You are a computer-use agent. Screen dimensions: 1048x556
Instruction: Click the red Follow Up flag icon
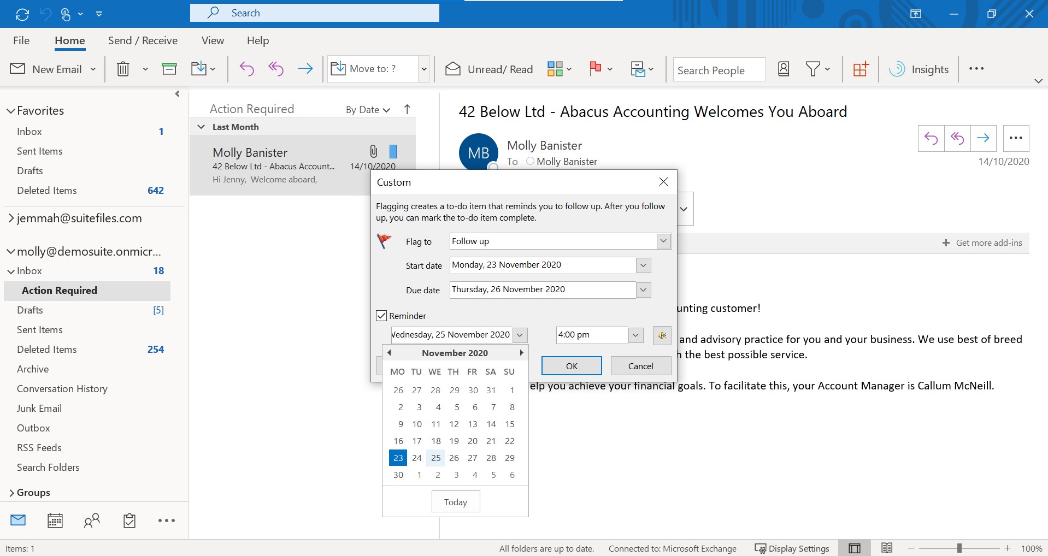pyautogui.click(x=596, y=69)
